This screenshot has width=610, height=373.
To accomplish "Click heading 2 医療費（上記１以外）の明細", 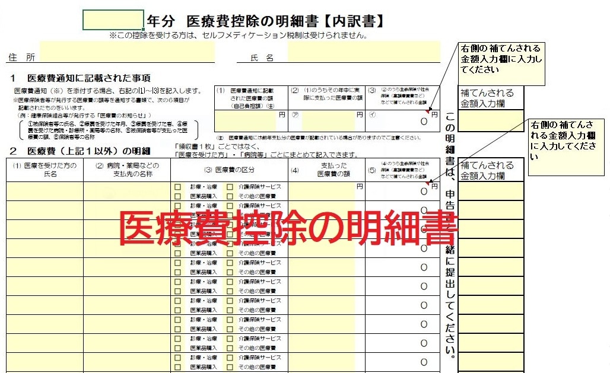I will pos(80,151).
